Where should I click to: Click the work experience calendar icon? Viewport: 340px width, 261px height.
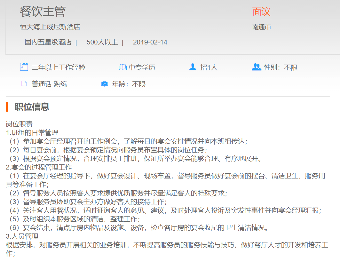pyautogui.click(x=24, y=67)
